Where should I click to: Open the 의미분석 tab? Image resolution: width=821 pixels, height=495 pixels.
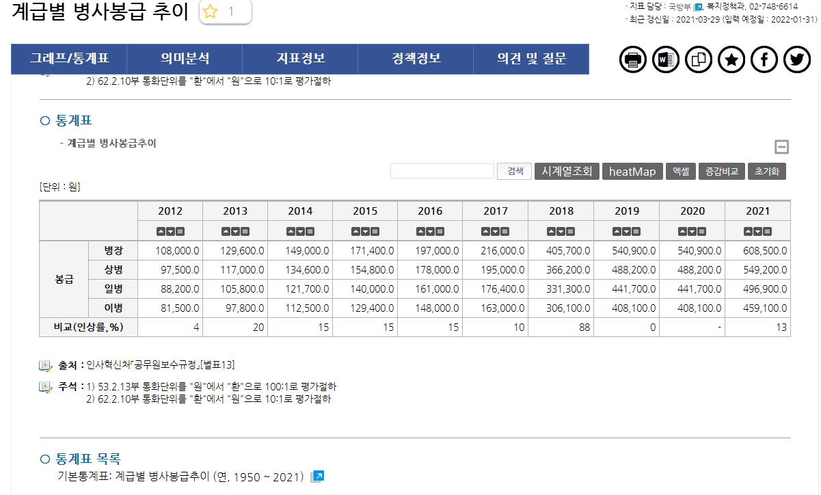point(185,59)
